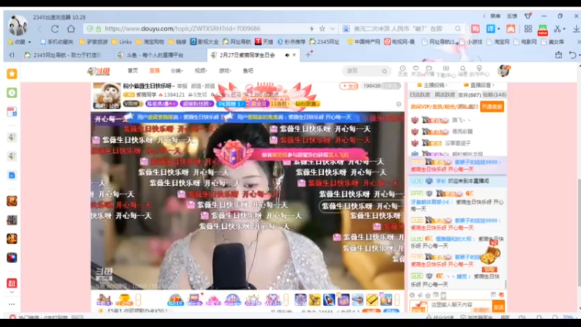
Task: Open the 菜单 menu in title bar
Action: 495,16
